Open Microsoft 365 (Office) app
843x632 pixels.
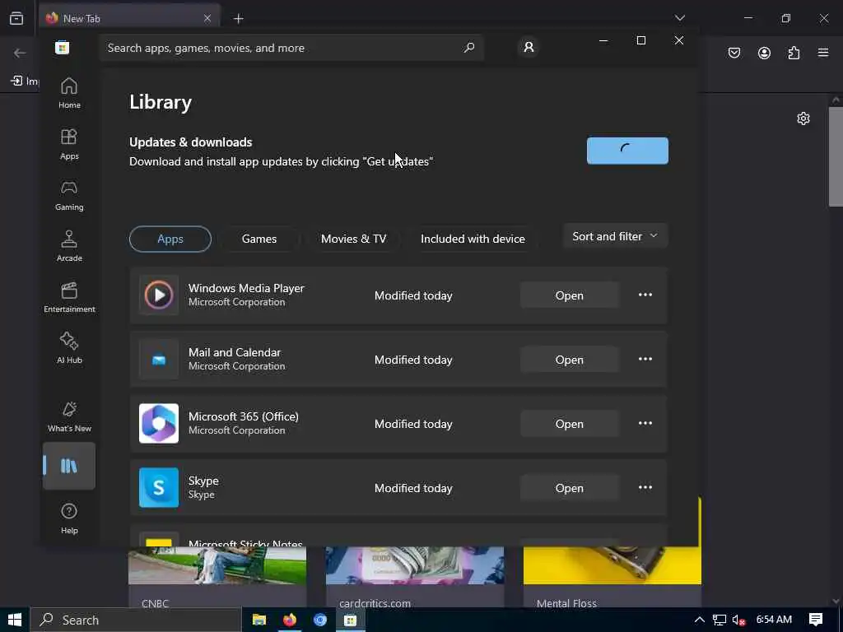click(x=570, y=424)
